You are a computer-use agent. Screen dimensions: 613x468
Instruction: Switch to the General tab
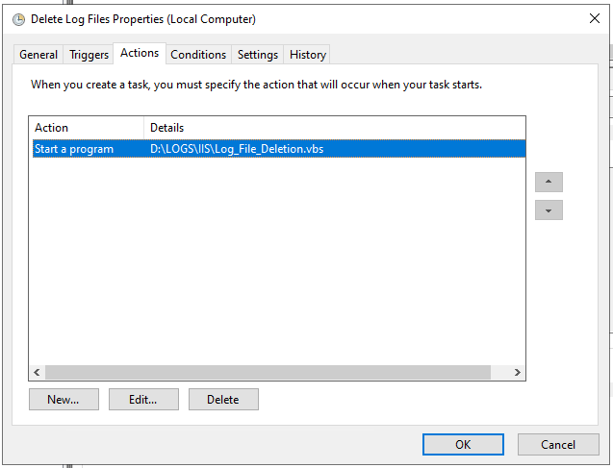point(38,55)
